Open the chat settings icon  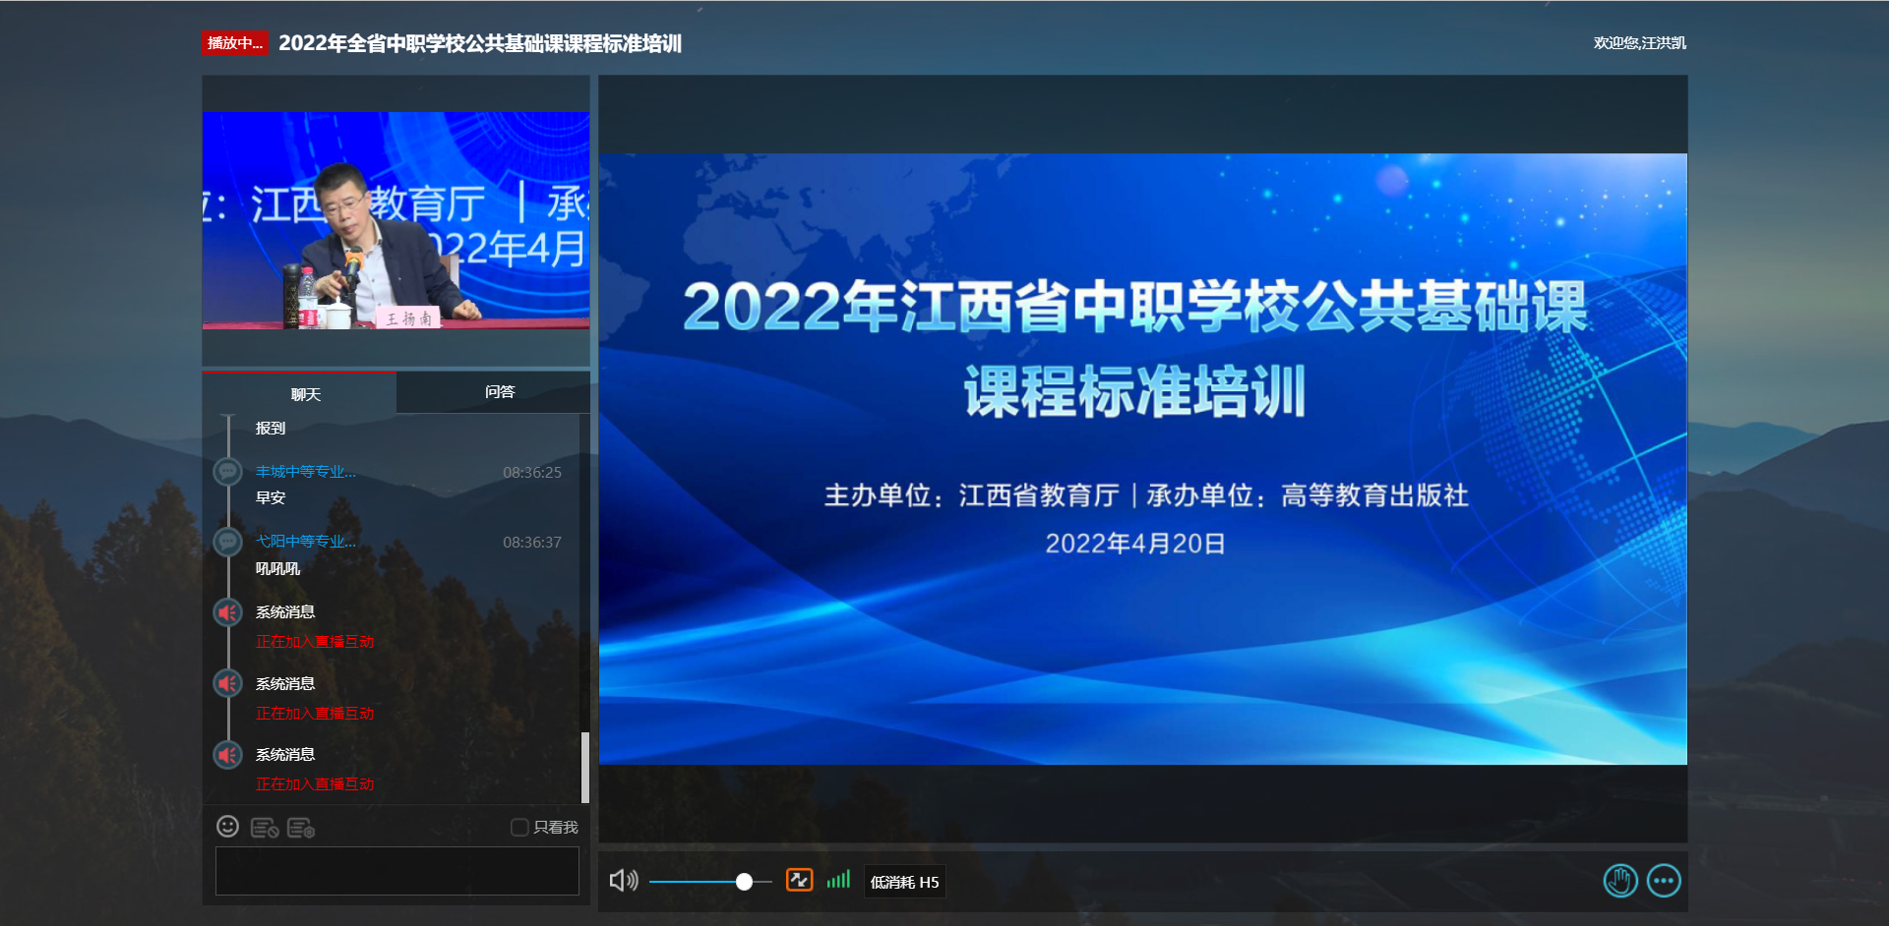[301, 828]
